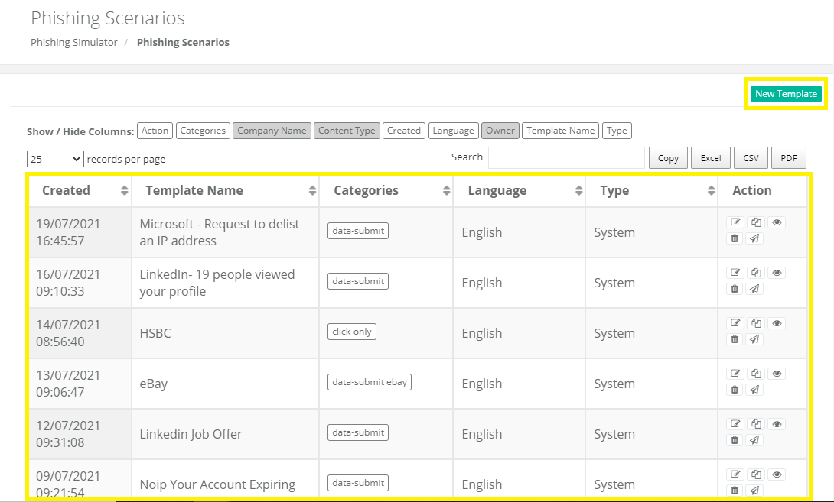The width and height of the screenshot is (834, 502).
Task: Show the Owner column
Action: (500, 131)
